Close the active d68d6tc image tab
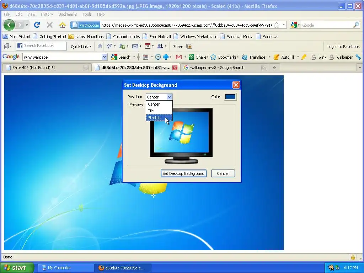The height and width of the screenshot is (273, 364). tap(175, 68)
